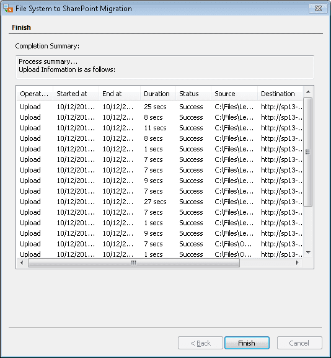
Task: Click the Source column header
Action: pyautogui.click(x=234, y=94)
